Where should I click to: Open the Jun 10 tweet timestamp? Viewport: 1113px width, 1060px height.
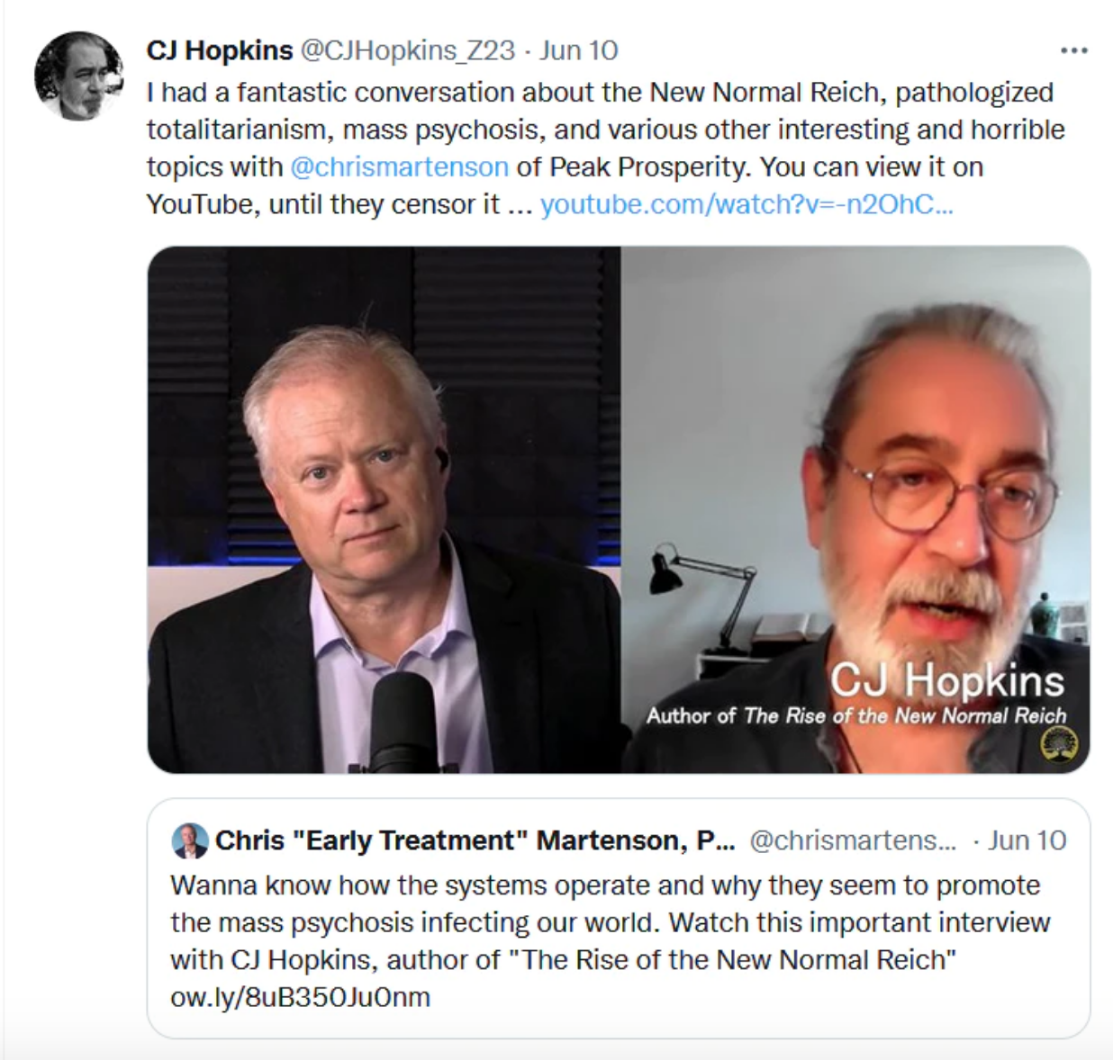[x=578, y=50]
